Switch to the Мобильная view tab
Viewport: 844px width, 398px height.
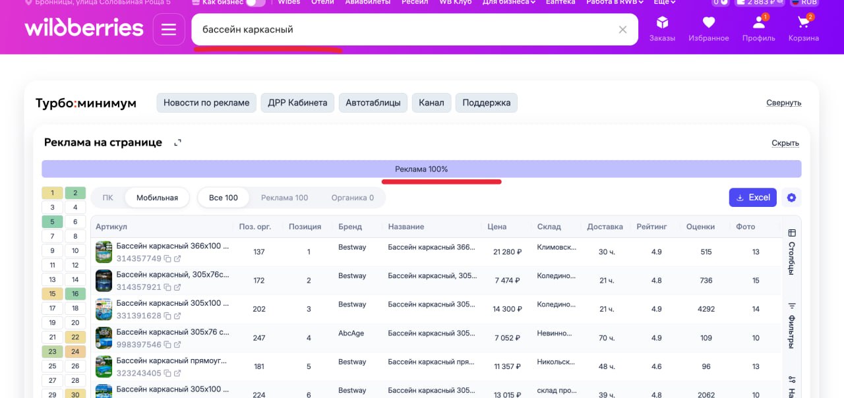(x=157, y=198)
